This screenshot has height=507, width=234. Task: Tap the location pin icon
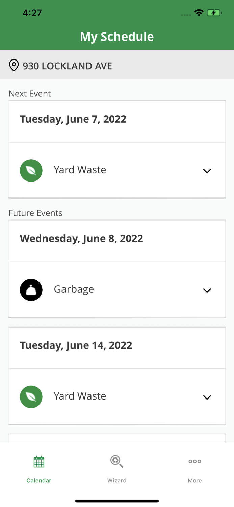coord(14,65)
